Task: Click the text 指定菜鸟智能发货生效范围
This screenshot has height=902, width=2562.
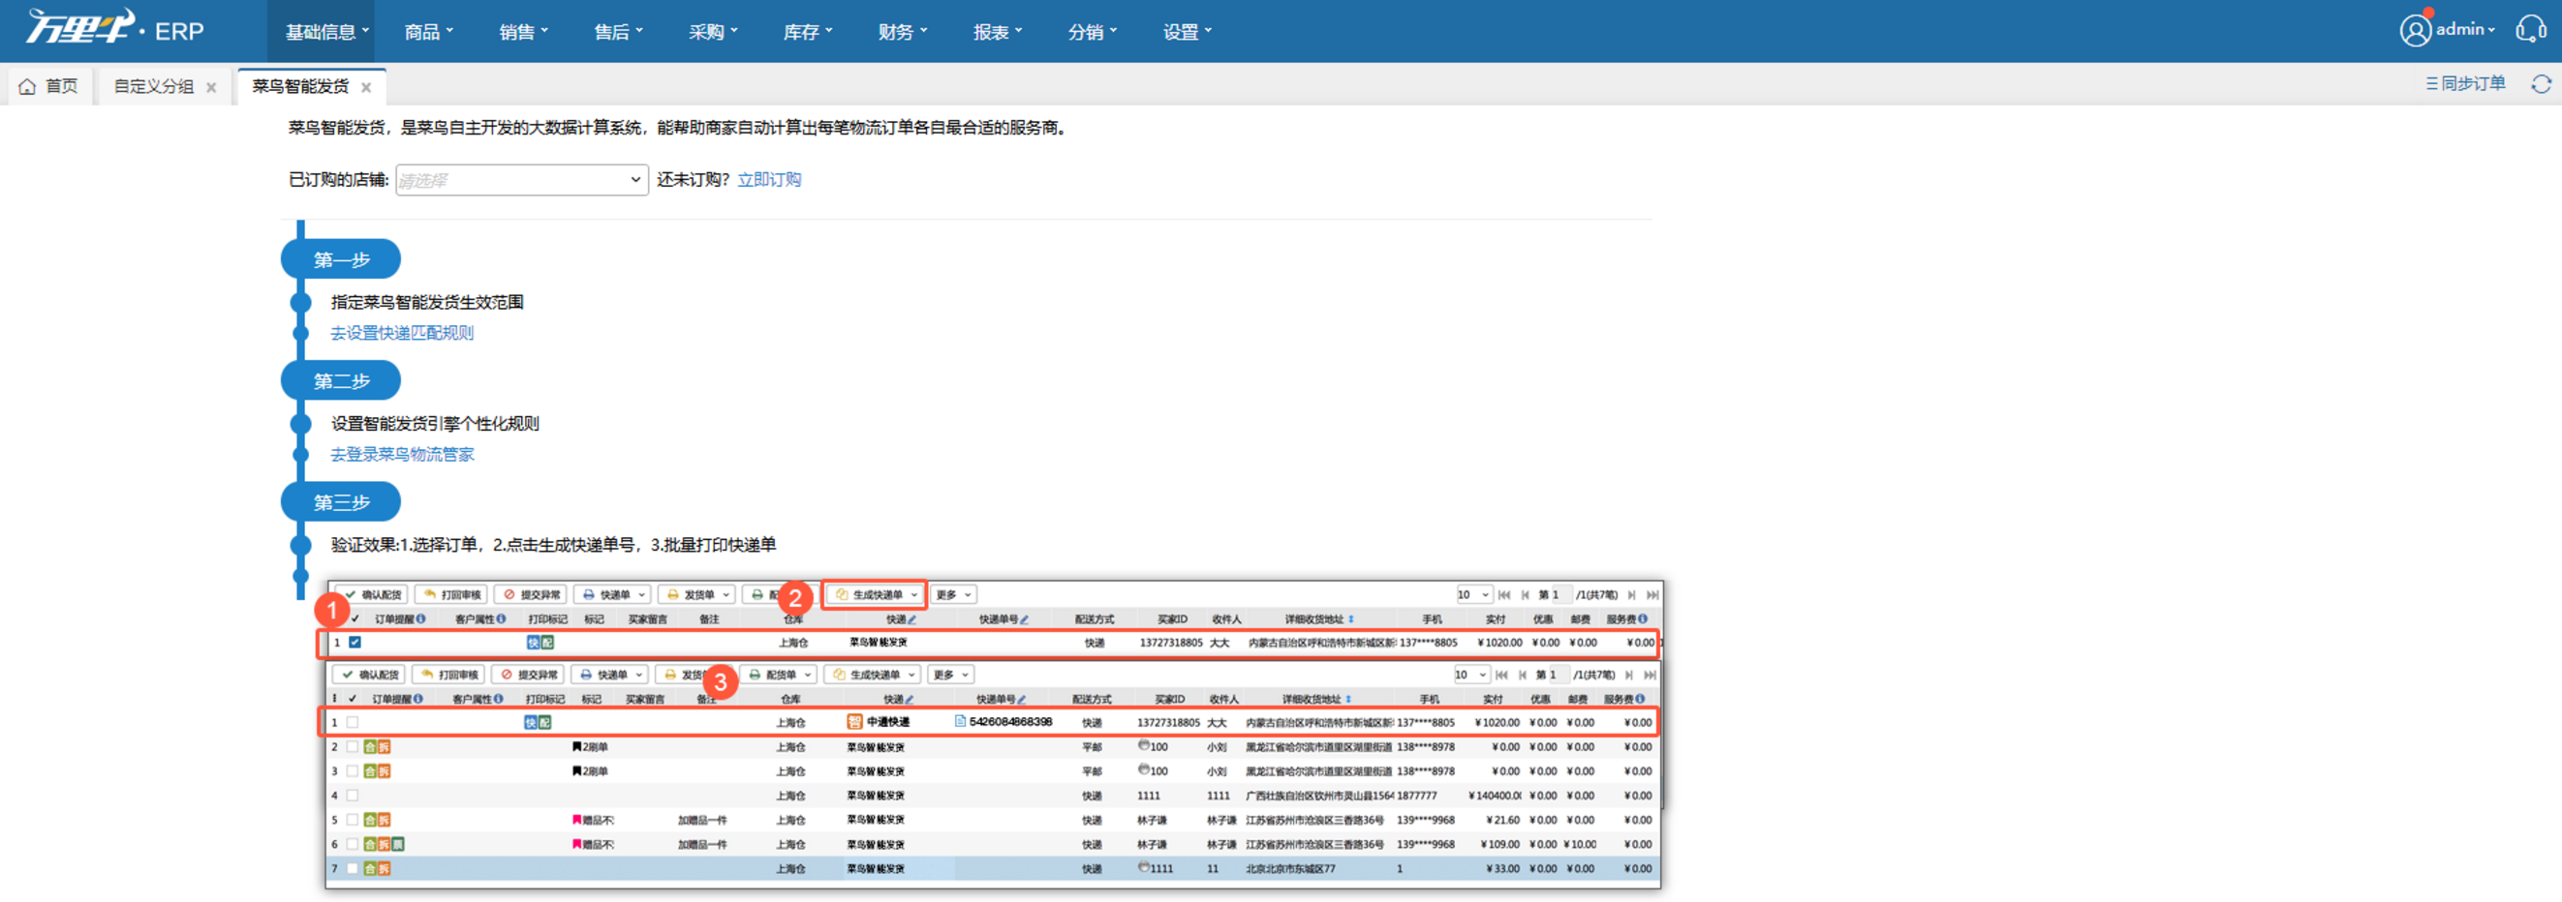Action: click(426, 302)
